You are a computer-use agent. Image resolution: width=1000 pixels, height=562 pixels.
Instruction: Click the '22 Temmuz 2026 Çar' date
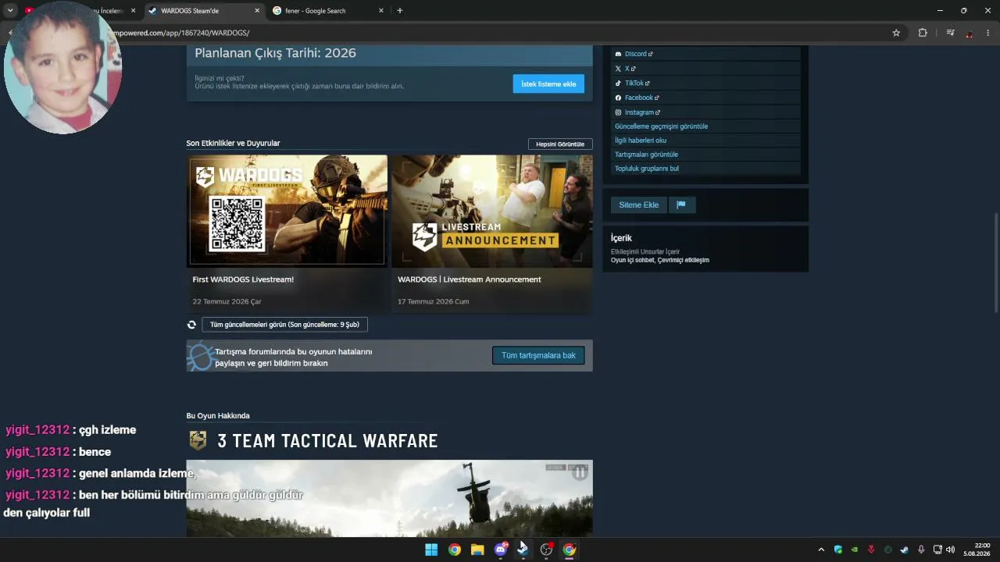pos(227,301)
